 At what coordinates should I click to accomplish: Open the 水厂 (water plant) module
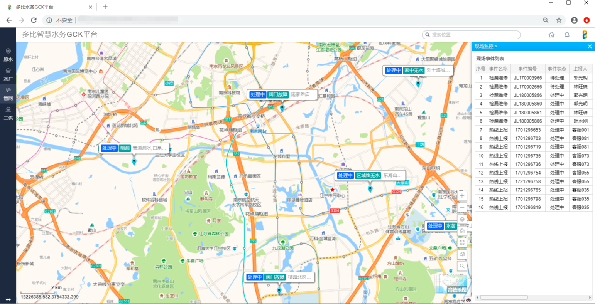[x=8, y=74]
